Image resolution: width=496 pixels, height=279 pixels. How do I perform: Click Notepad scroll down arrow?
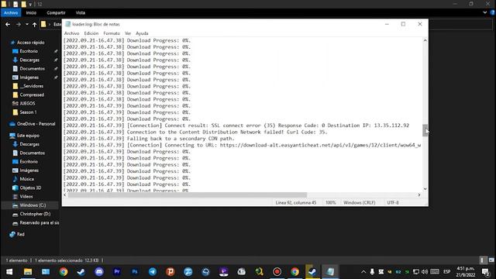[x=425, y=189]
